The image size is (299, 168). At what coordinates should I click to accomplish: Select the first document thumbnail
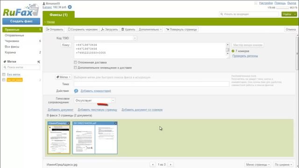click(59, 139)
